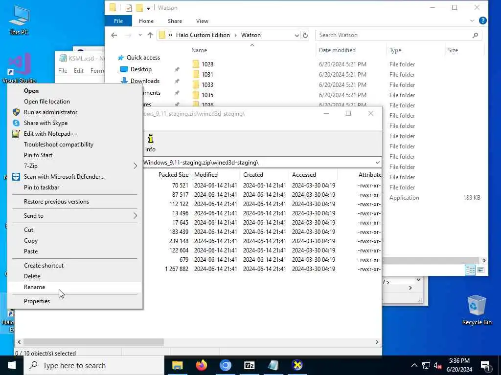501x375 pixels.
Task: Open File Explorer from the taskbar
Action: (x=177, y=365)
